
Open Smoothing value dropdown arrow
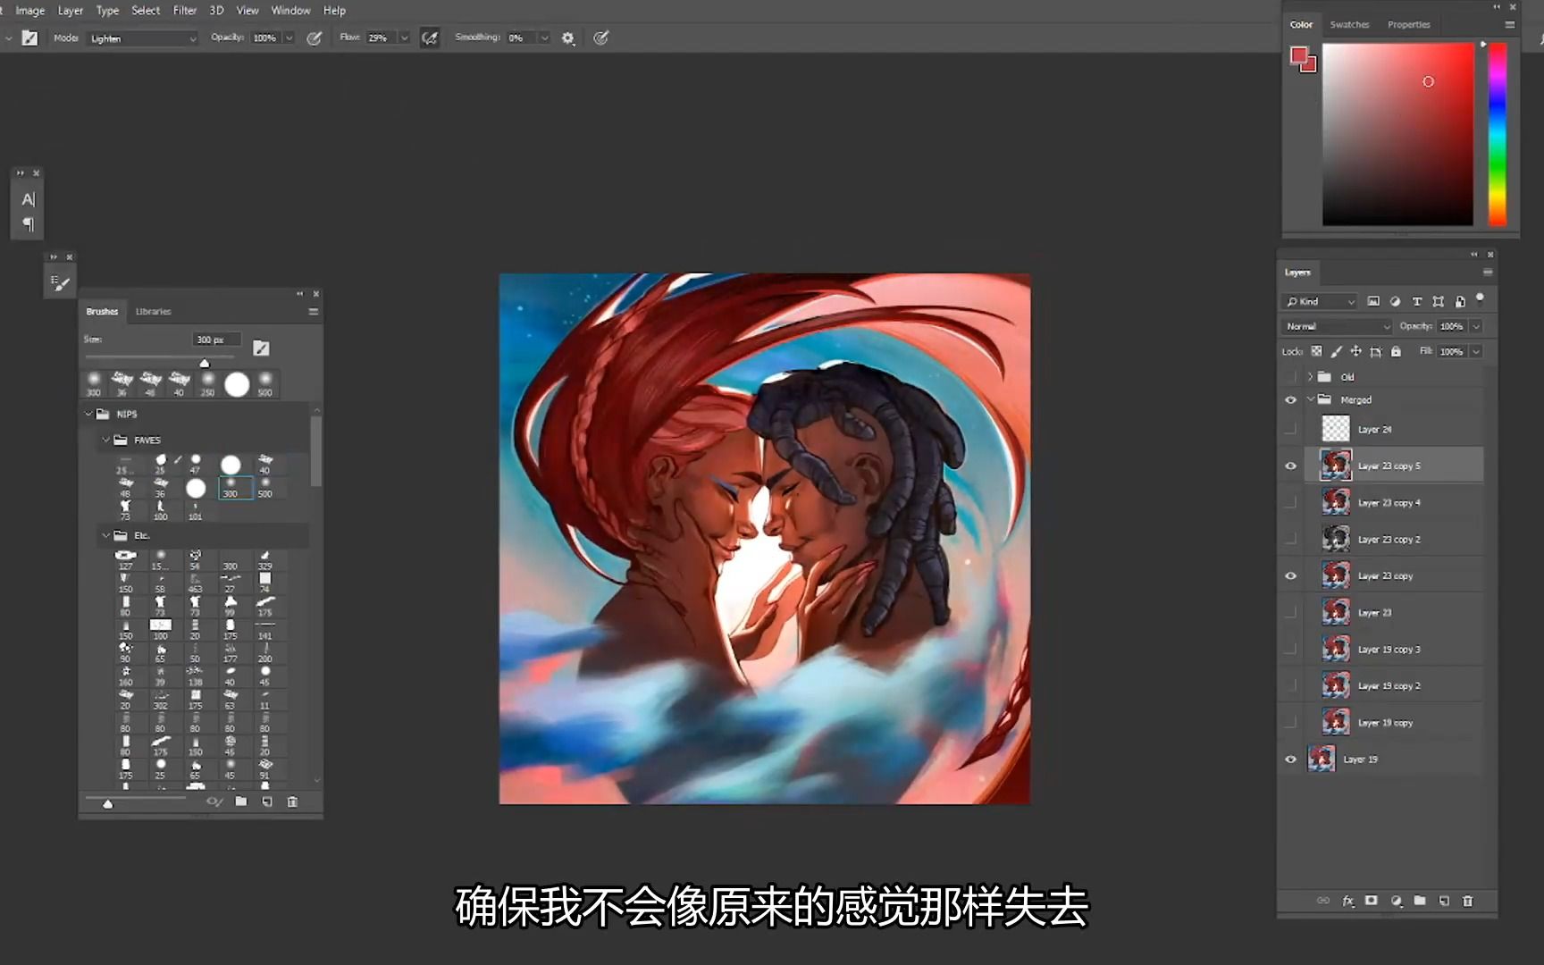click(544, 38)
